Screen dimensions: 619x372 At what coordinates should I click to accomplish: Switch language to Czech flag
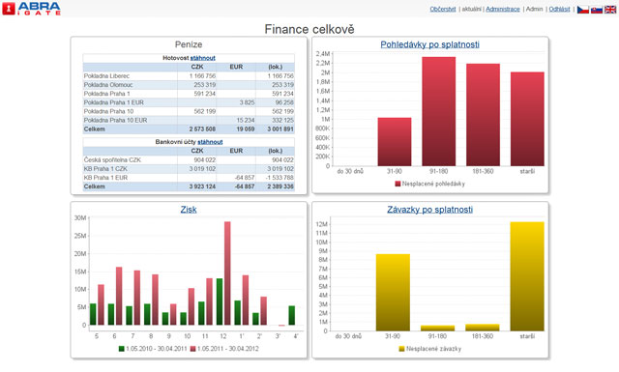pyautogui.click(x=583, y=10)
